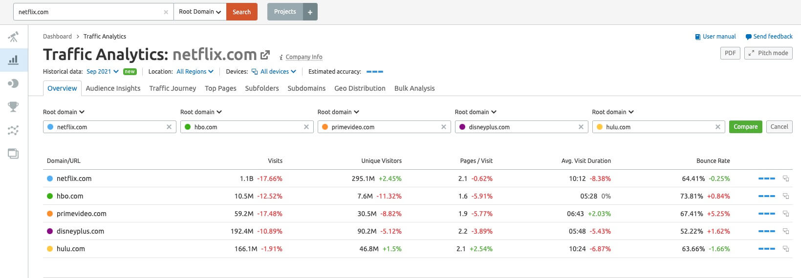This screenshot has height=278, width=801.
Task: Open the Root Domain search type dropdown
Action: pos(200,12)
